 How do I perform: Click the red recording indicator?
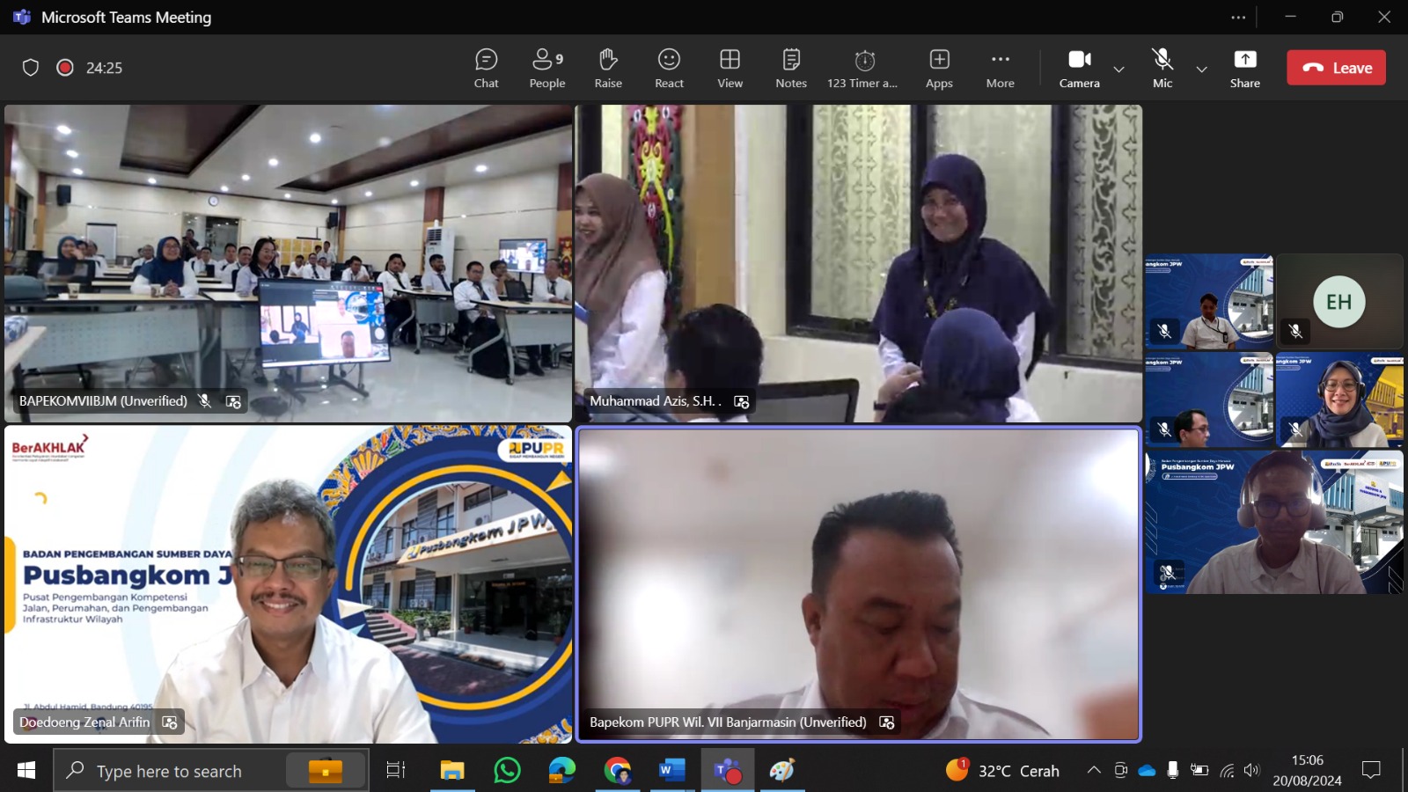[x=65, y=68]
